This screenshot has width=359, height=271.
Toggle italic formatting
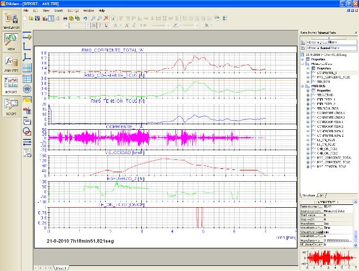(100, 25)
